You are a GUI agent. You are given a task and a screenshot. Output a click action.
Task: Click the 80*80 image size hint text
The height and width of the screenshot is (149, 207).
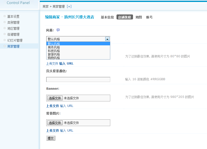(157, 56)
